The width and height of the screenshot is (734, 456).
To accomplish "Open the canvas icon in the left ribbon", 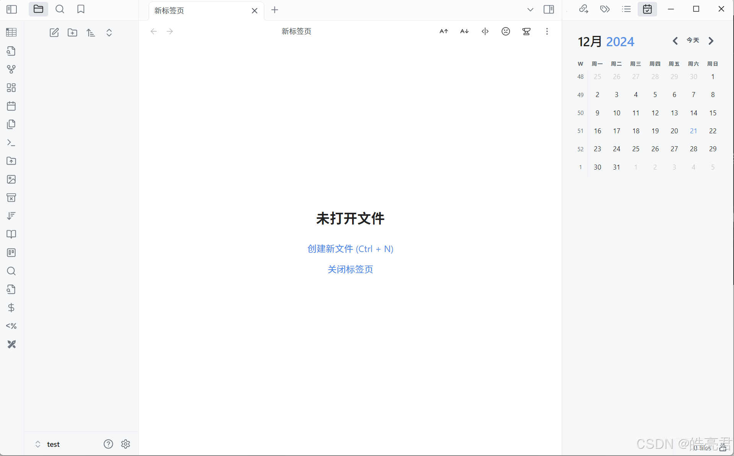I will click(x=11, y=87).
